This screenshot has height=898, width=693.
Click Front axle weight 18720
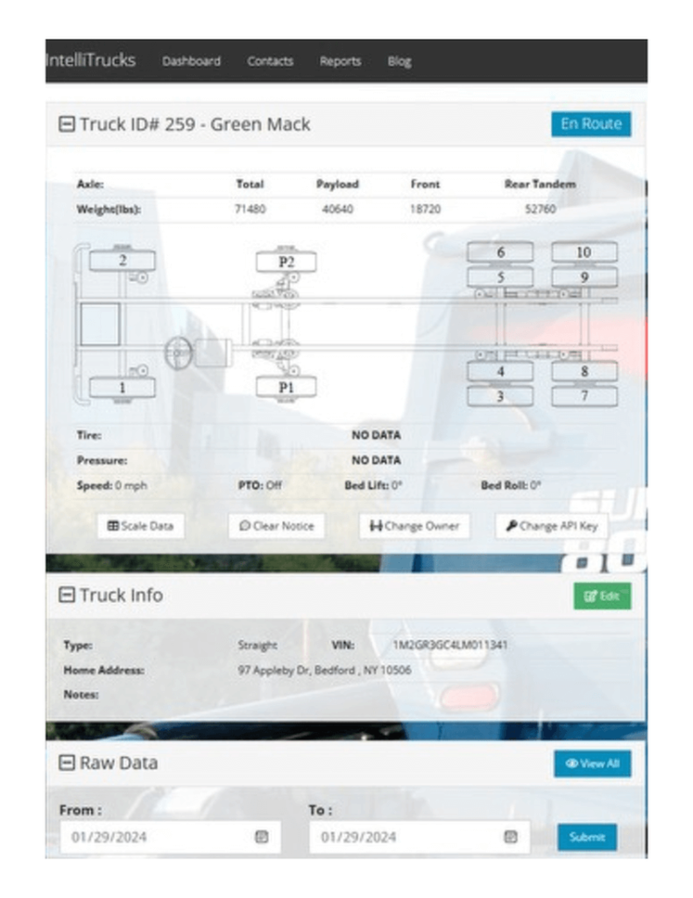click(x=425, y=209)
